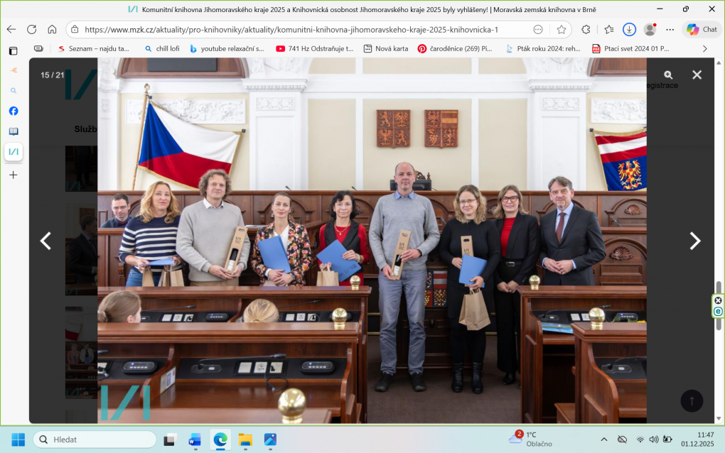Add this page to favorites via the star icon
Viewport: 725px width, 453px height.
pyautogui.click(x=561, y=30)
